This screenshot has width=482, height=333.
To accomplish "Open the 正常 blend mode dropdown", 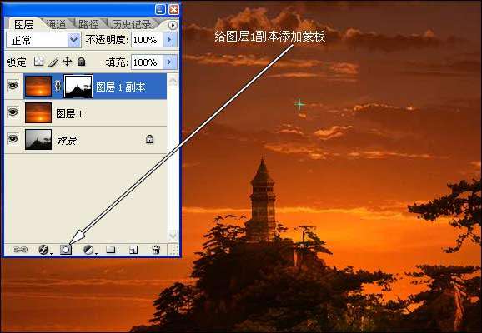I will tap(43, 40).
